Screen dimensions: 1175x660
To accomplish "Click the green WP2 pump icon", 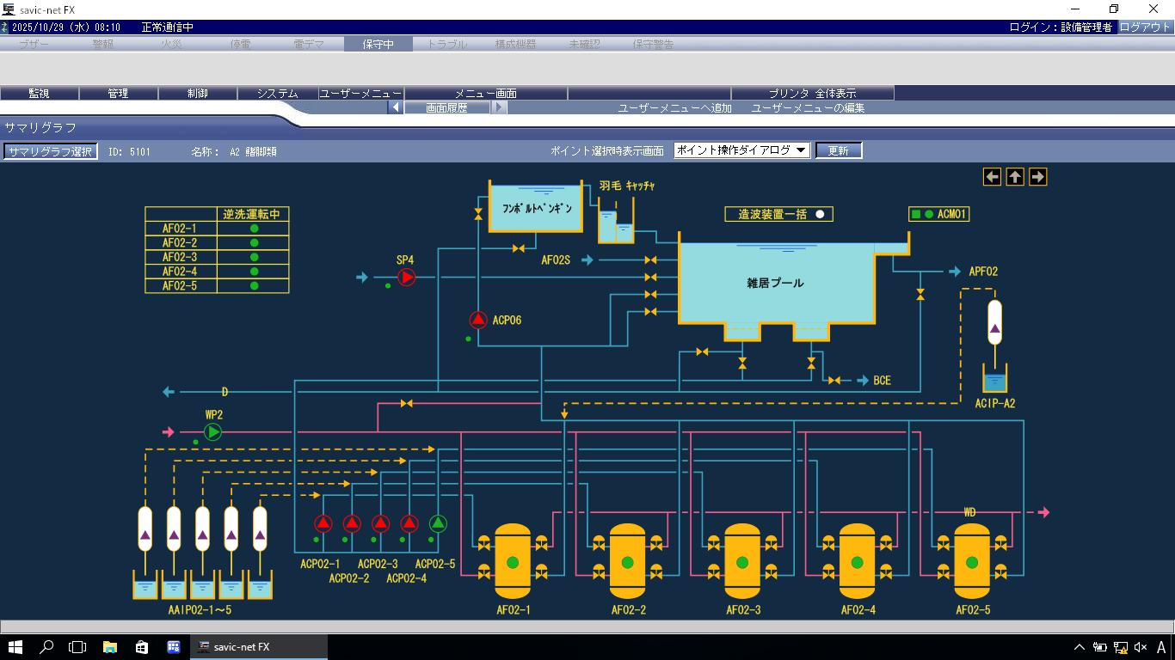I will pyautogui.click(x=213, y=431).
